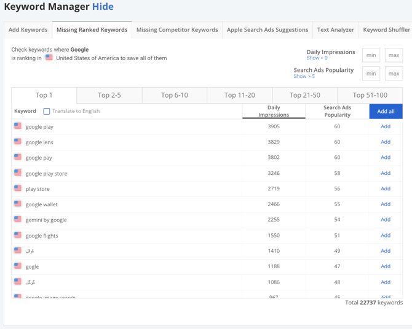
Task: Hide the Keyword Manager panel
Action: click(x=103, y=7)
